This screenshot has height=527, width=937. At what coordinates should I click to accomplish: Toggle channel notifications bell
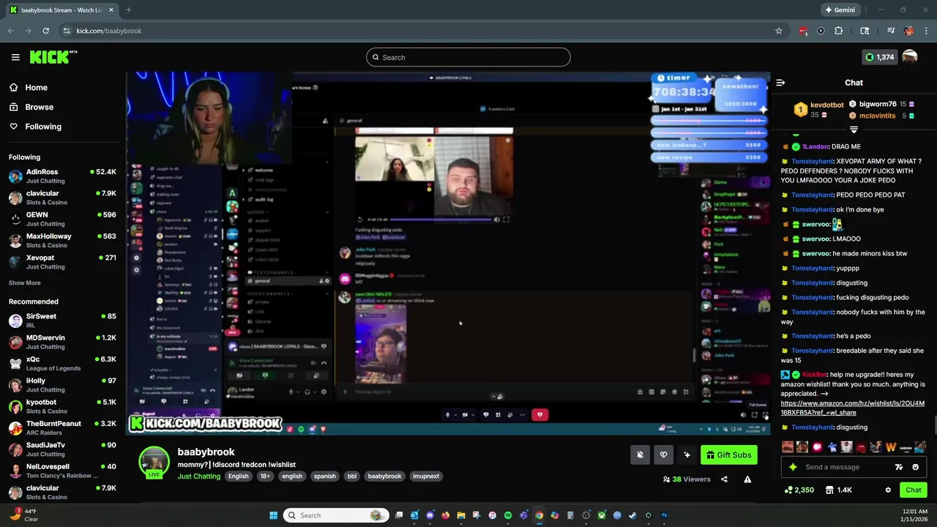640,455
